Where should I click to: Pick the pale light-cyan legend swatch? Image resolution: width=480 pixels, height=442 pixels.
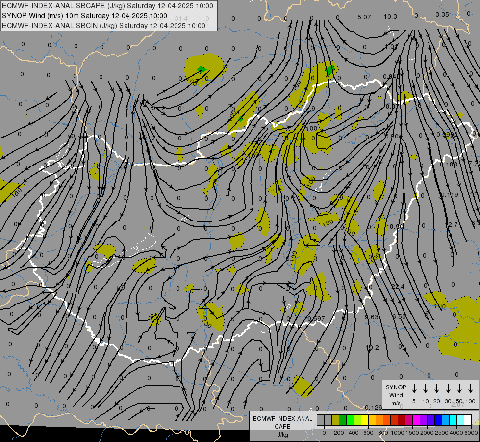pyautogui.click(x=460, y=420)
